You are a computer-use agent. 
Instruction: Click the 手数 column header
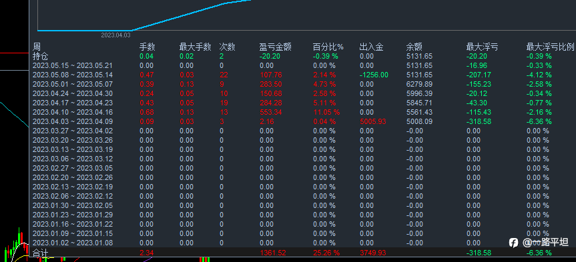[148, 47]
